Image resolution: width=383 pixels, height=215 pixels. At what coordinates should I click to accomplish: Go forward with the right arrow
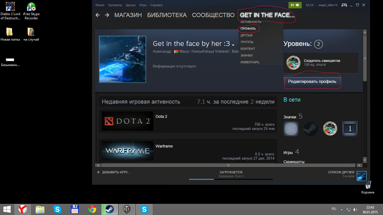click(x=107, y=15)
